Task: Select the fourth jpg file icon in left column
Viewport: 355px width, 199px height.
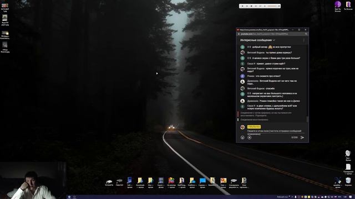Action: pyautogui.click(x=5, y=47)
